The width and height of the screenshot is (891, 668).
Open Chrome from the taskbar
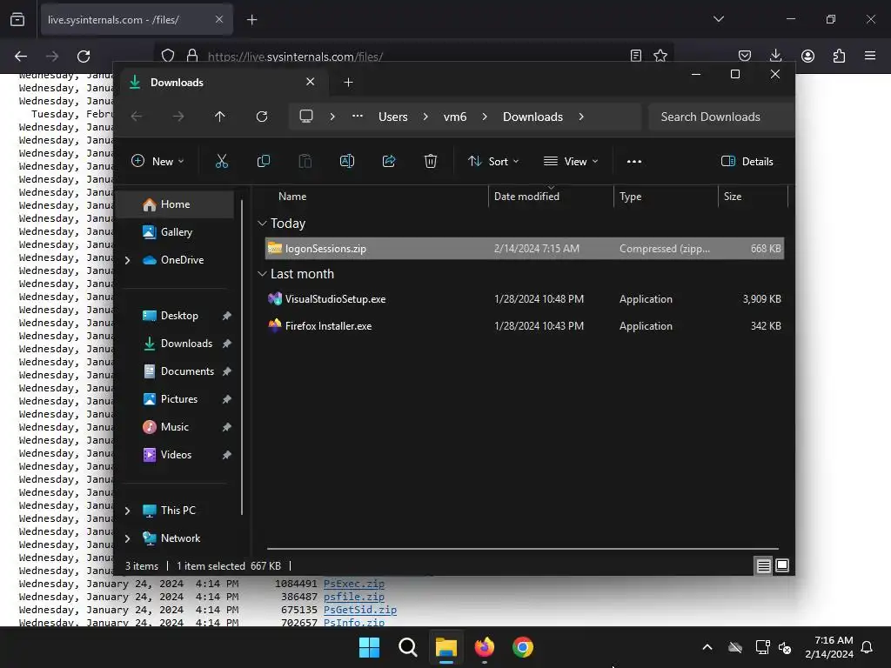[523, 647]
